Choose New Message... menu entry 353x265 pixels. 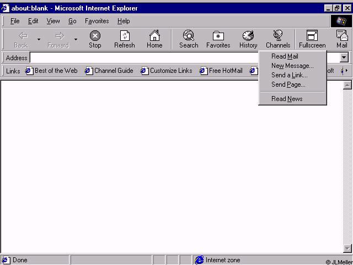pos(292,66)
